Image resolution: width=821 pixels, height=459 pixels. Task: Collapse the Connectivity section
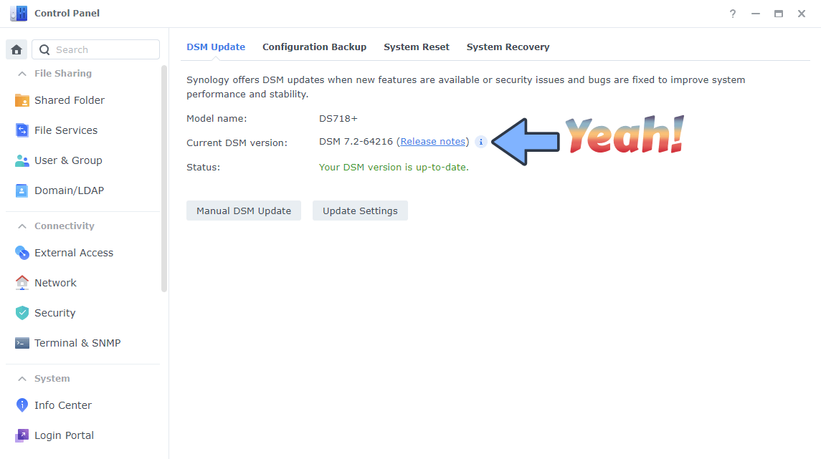(x=22, y=226)
